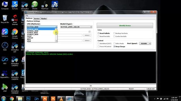Click the upper Select button
The width and height of the screenshot is (181, 101).
[x=87, y=35]
